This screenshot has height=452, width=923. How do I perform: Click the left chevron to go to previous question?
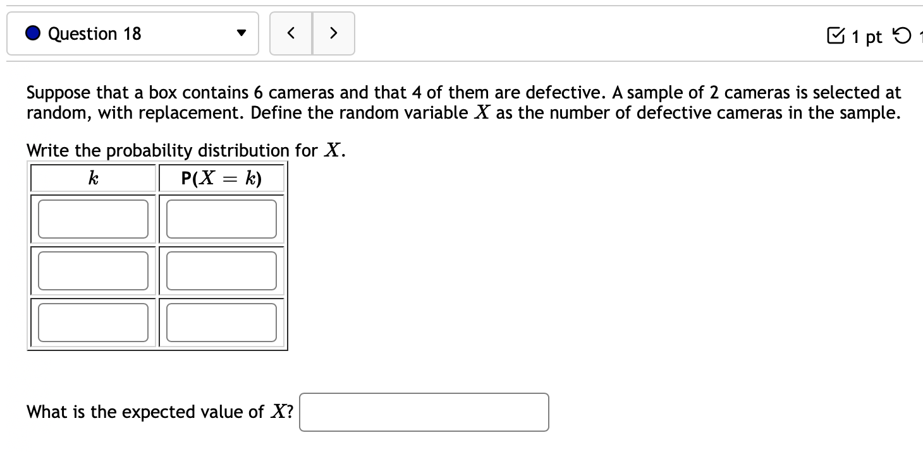(x=291, y=33)
